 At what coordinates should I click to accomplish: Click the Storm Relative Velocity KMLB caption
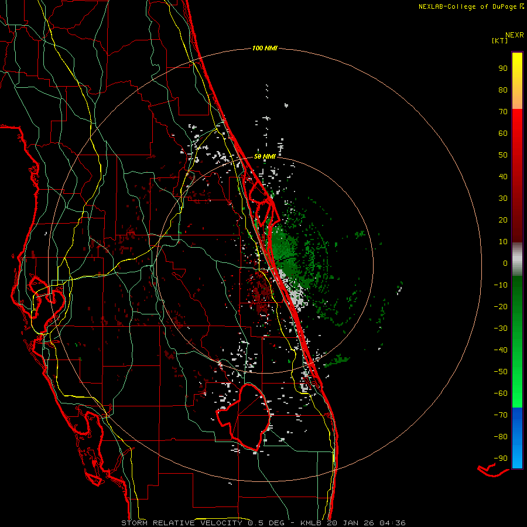coord(263,523)
